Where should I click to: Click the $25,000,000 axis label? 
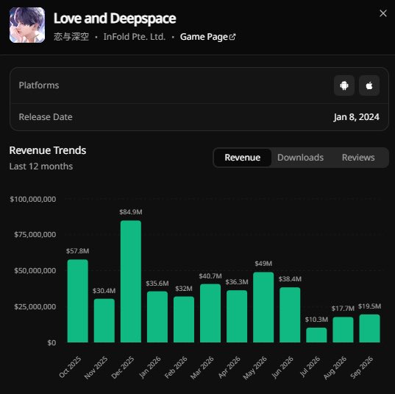35,306
